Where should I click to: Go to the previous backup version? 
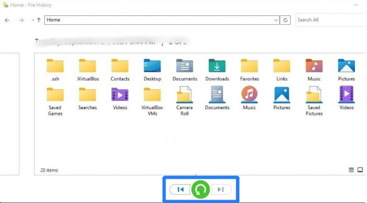pos(180,189)
